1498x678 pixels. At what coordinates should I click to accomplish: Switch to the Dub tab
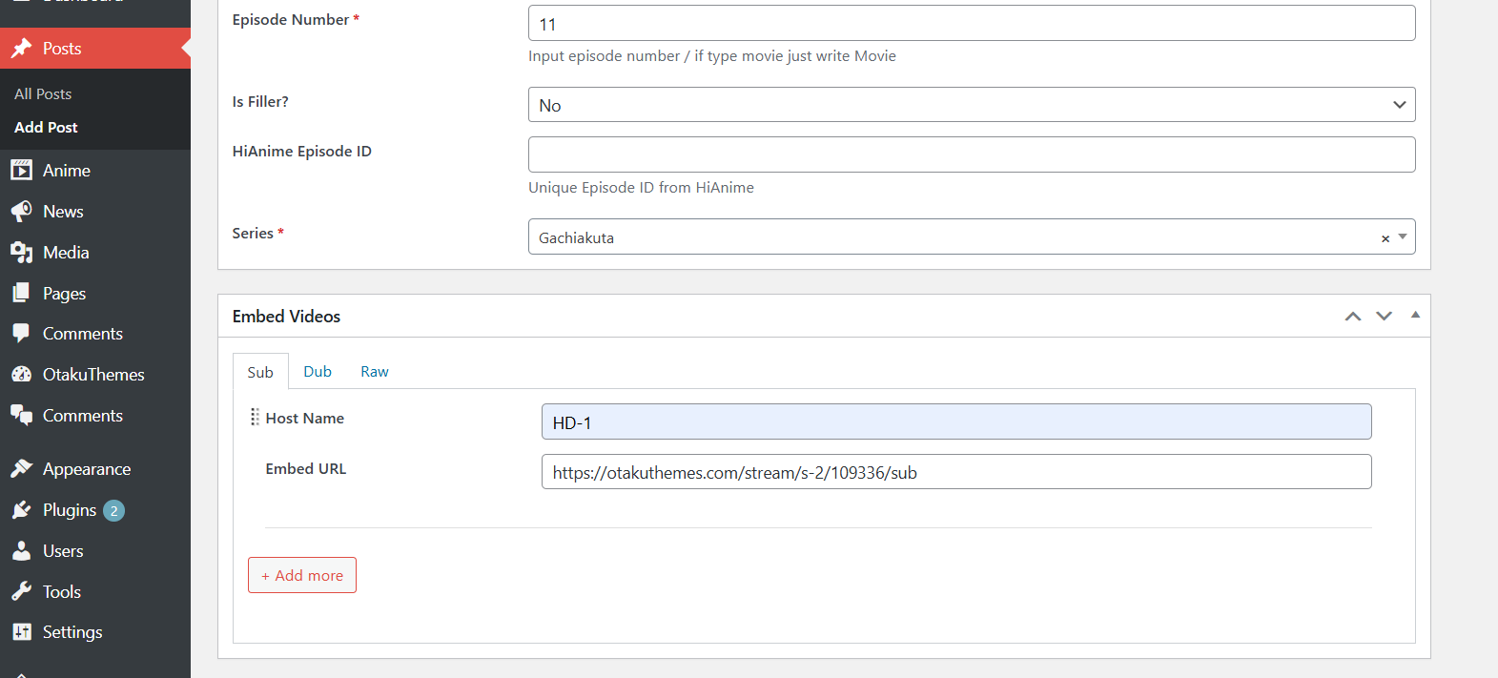pyautogui.click(x=318, y=372)
